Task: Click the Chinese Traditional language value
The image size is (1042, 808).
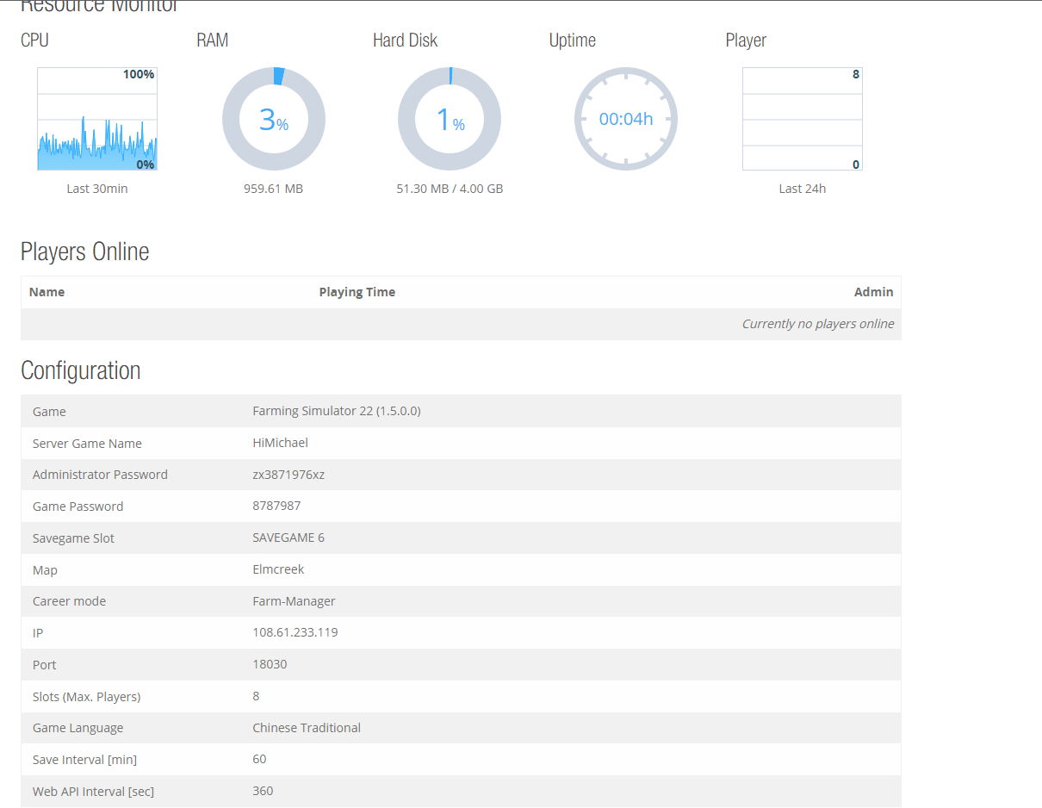Action: pyautogui.click(x=307, y=728)
